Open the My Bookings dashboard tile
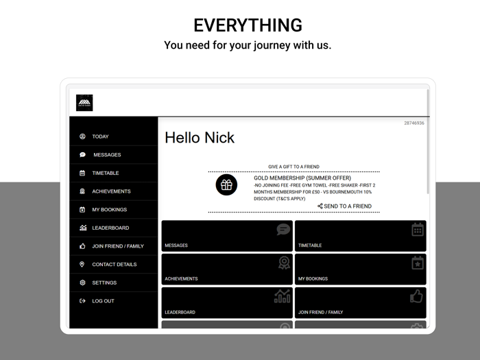The width and height of the screenshot is (480, 360). coord(361,269)
